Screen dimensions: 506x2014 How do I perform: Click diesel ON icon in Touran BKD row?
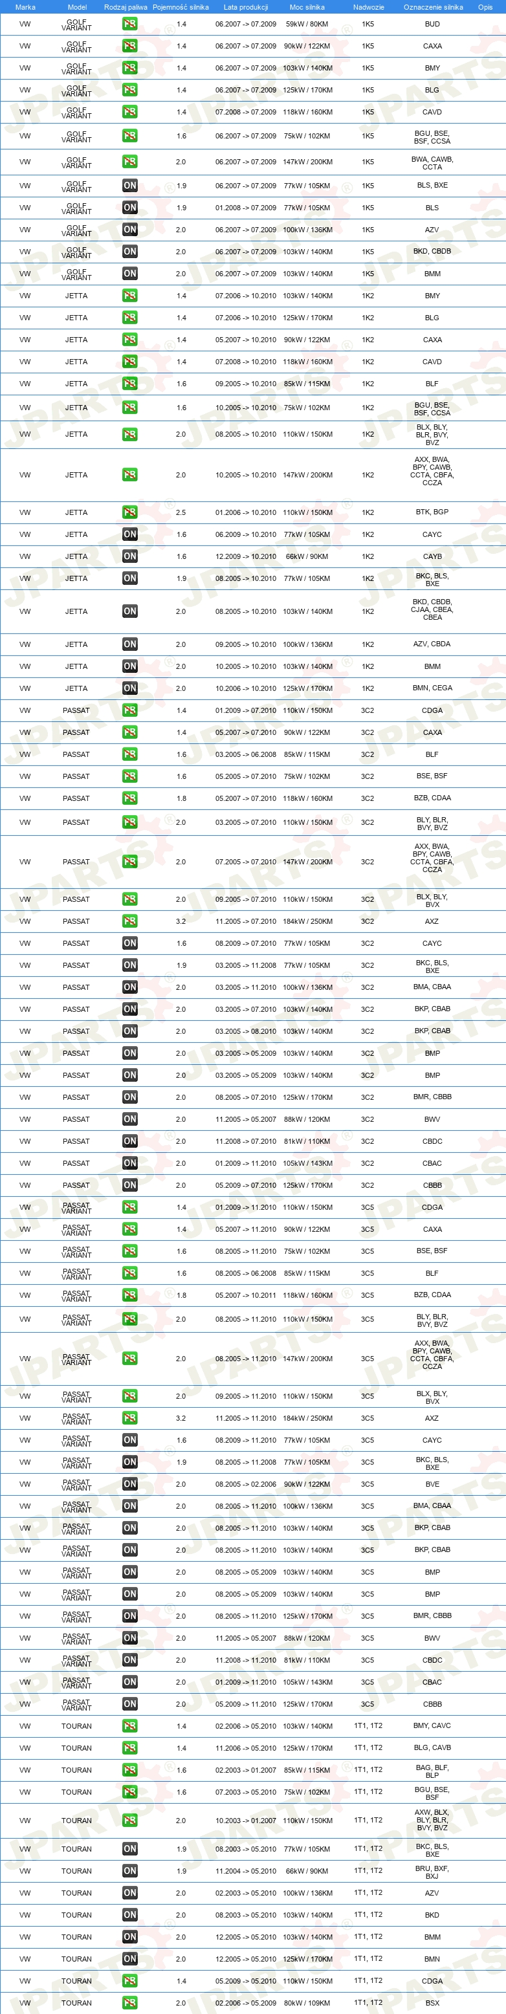pos(130,1915)
